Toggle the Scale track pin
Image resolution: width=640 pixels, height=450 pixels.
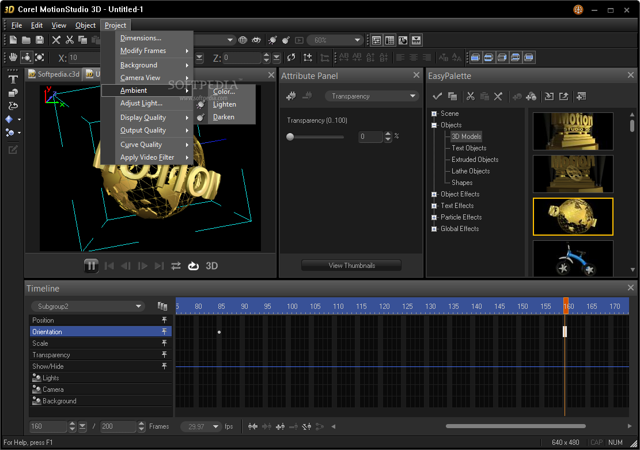[x=164, y=343]
